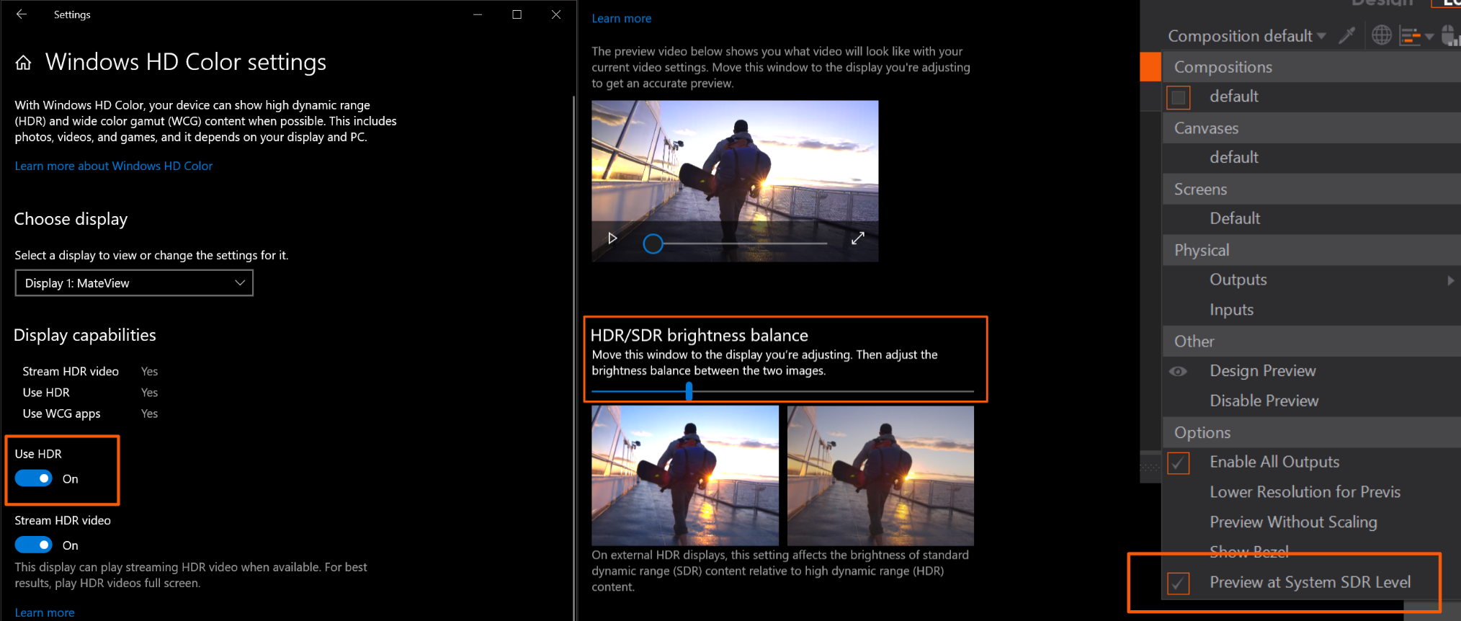Click the left HDR comparison image
Viewport: 1461px width, 621px height.
684,475
